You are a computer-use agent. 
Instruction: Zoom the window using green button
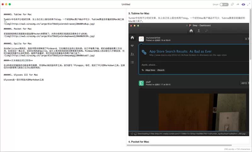coord(10,4)
